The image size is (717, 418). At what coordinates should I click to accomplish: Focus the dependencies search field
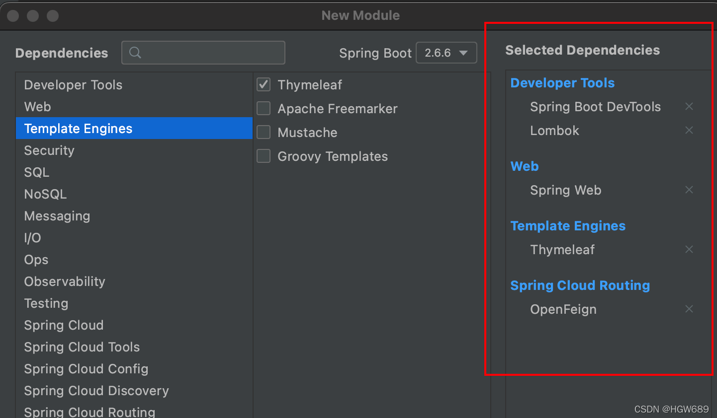click(203, 53)
